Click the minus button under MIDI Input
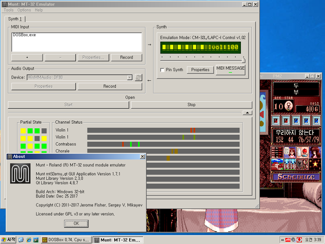325x244 pixels. 60,58
